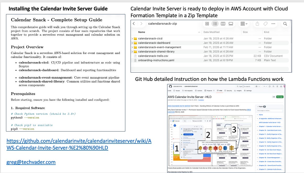
Task: Open the GitHub Settings tab
Action: (x=248, y=91)
